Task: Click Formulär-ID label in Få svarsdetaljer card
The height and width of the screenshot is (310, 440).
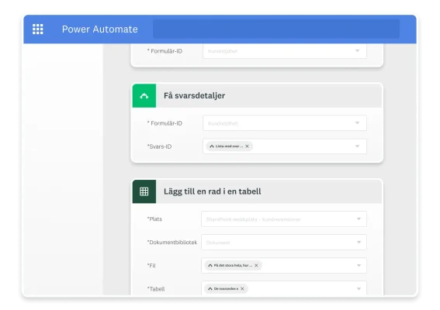Action: (x=165, y=123)
